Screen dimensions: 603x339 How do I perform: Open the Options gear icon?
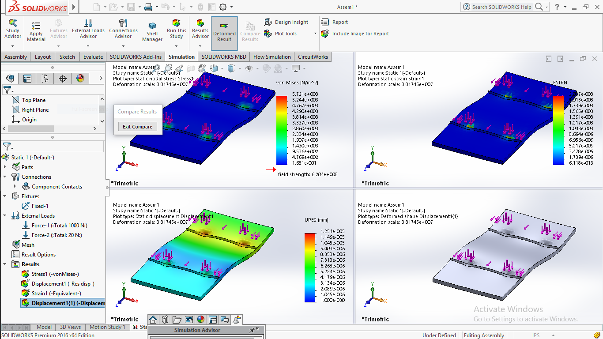coord(223,7)
